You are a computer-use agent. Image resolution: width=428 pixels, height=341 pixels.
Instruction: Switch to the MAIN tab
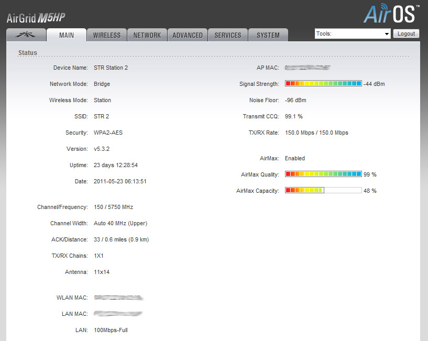[x=67, y=35]
